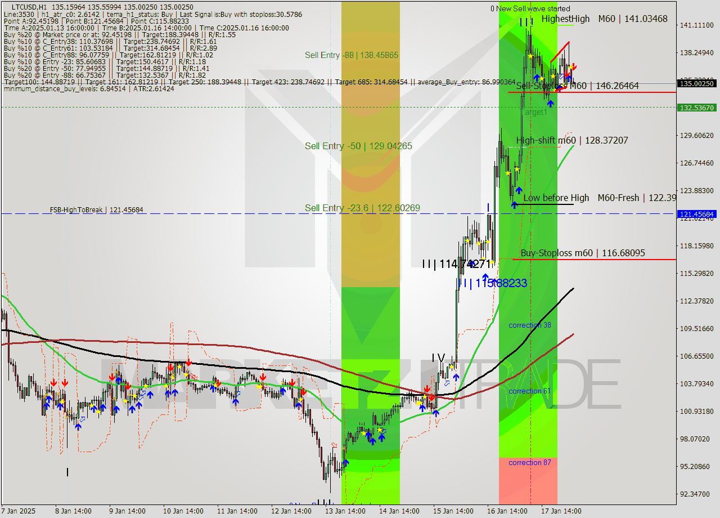Select the 'correction 61' label
This screenshot has height=518, width=720.
pos(529,391)
